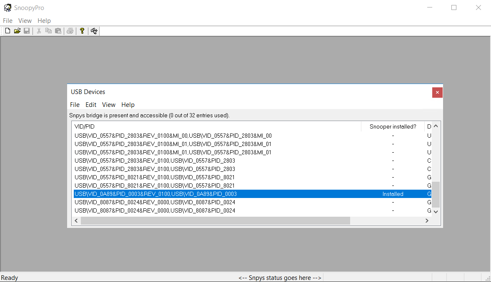
Task: Click the horizontal scrollbar left arrow
Action: tap(76, 221)
